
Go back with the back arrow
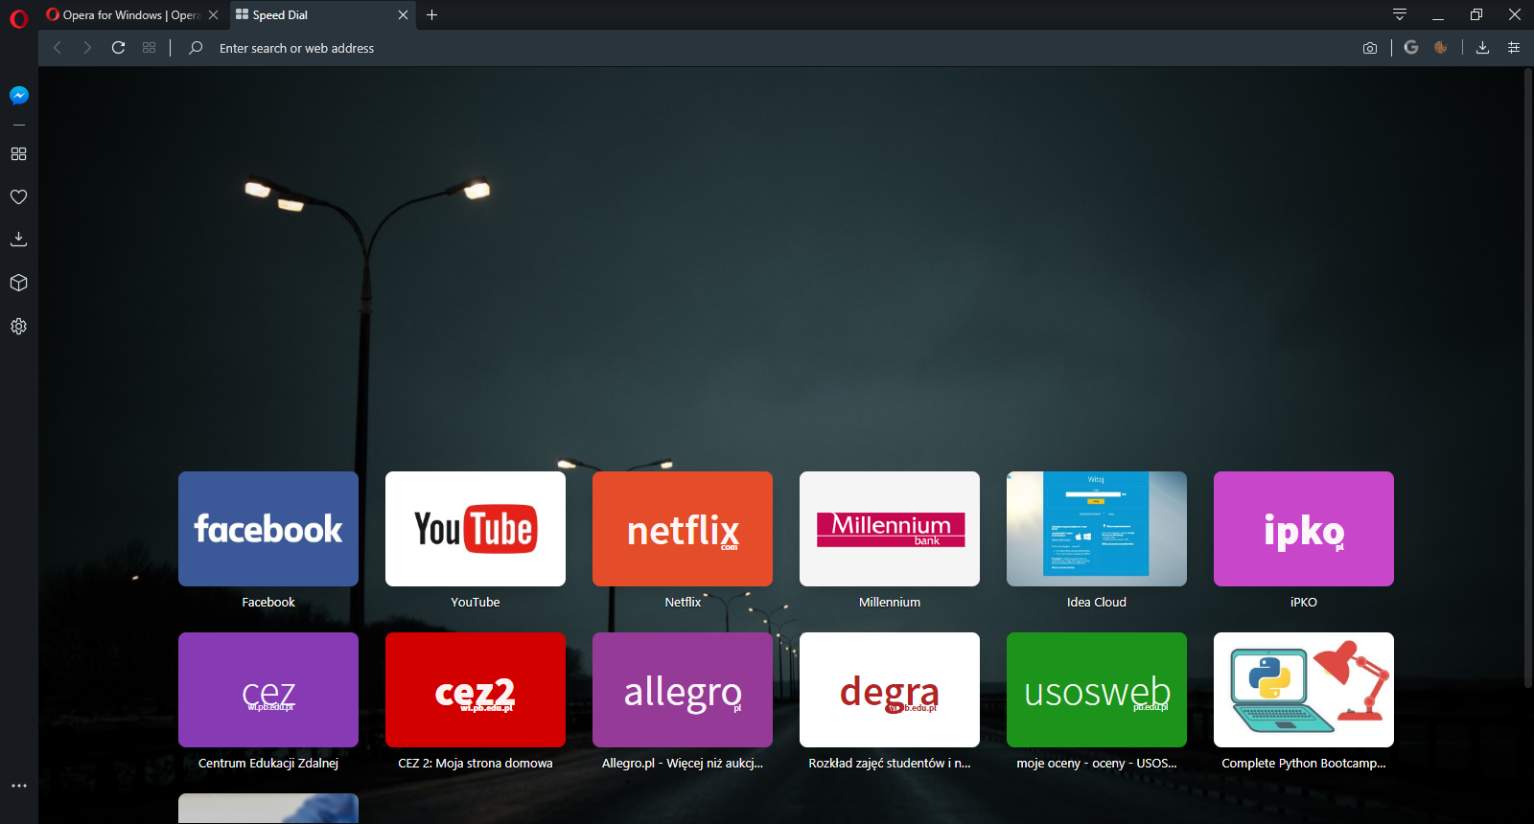click(x=58, y=48)
